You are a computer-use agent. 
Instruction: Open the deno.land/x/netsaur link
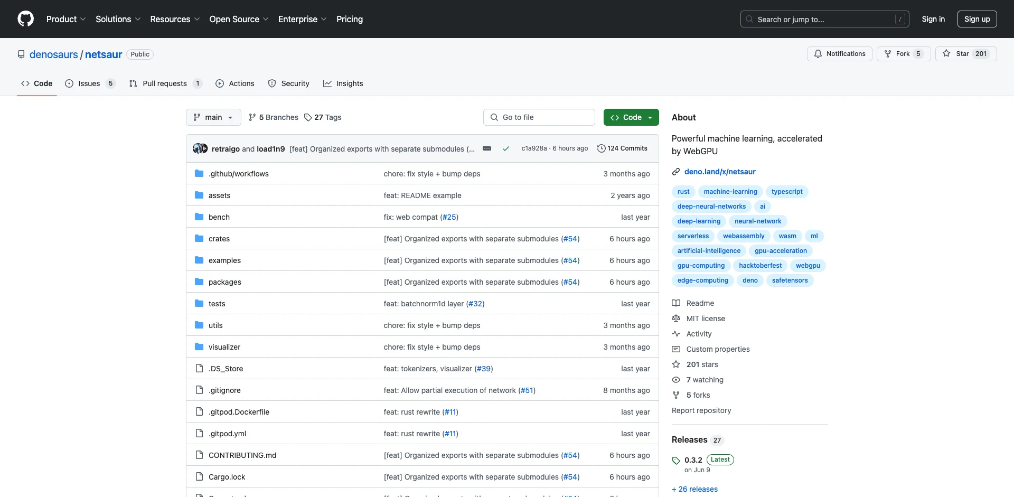pyautogui.click(x=720, y=172)
